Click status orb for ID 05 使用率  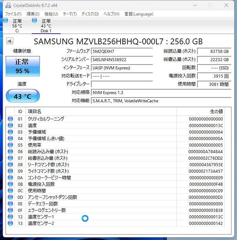(x=10, y=145)
